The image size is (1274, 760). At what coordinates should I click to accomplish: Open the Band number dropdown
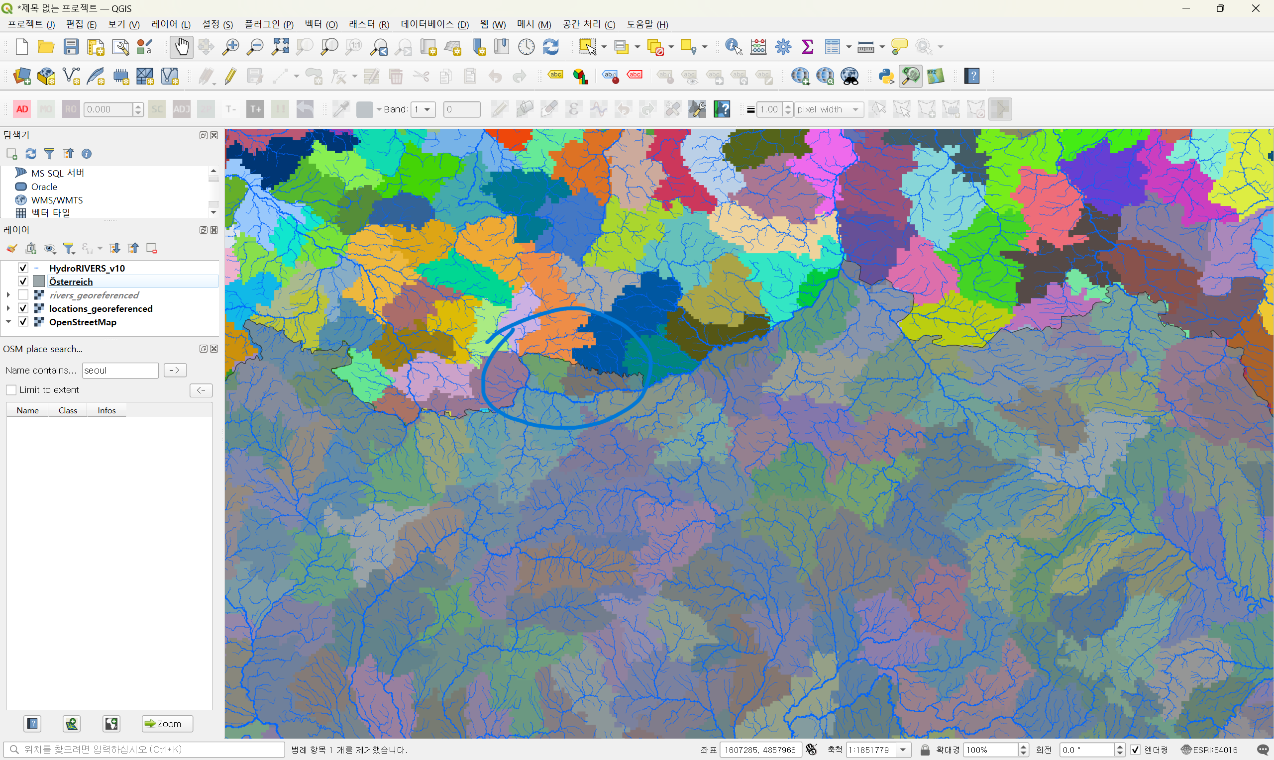(423, 109)
